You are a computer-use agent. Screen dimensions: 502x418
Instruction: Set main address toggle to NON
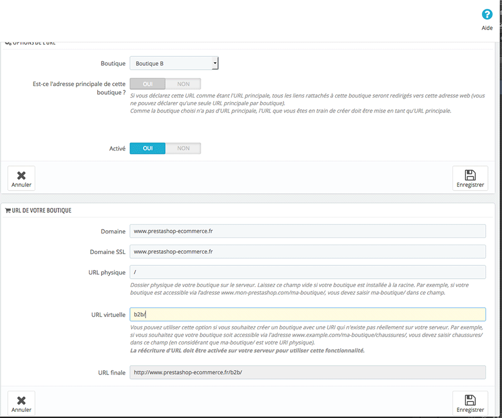183,84
